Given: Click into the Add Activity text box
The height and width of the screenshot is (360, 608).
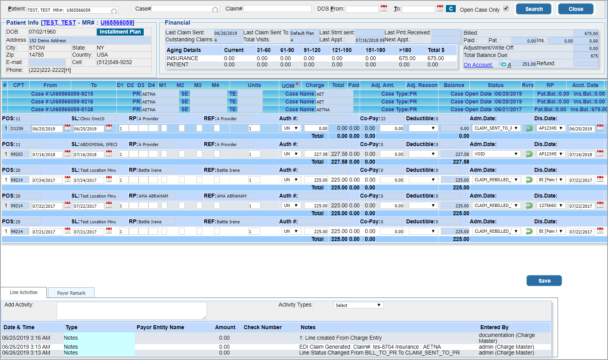Looking at the screenshot, I should click(132, 311).
